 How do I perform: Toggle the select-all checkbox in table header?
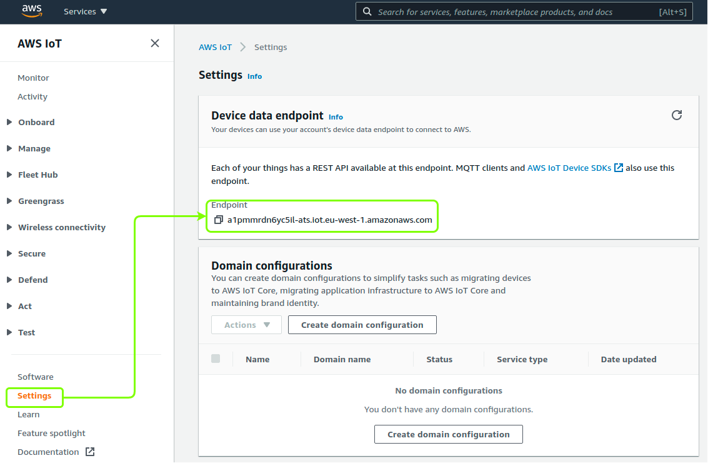click(216, 359)
